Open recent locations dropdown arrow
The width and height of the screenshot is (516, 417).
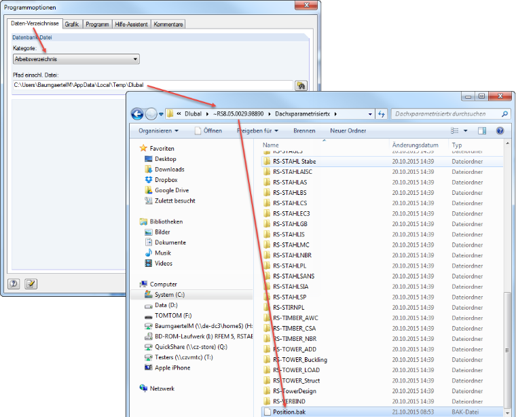pos(161,114)
